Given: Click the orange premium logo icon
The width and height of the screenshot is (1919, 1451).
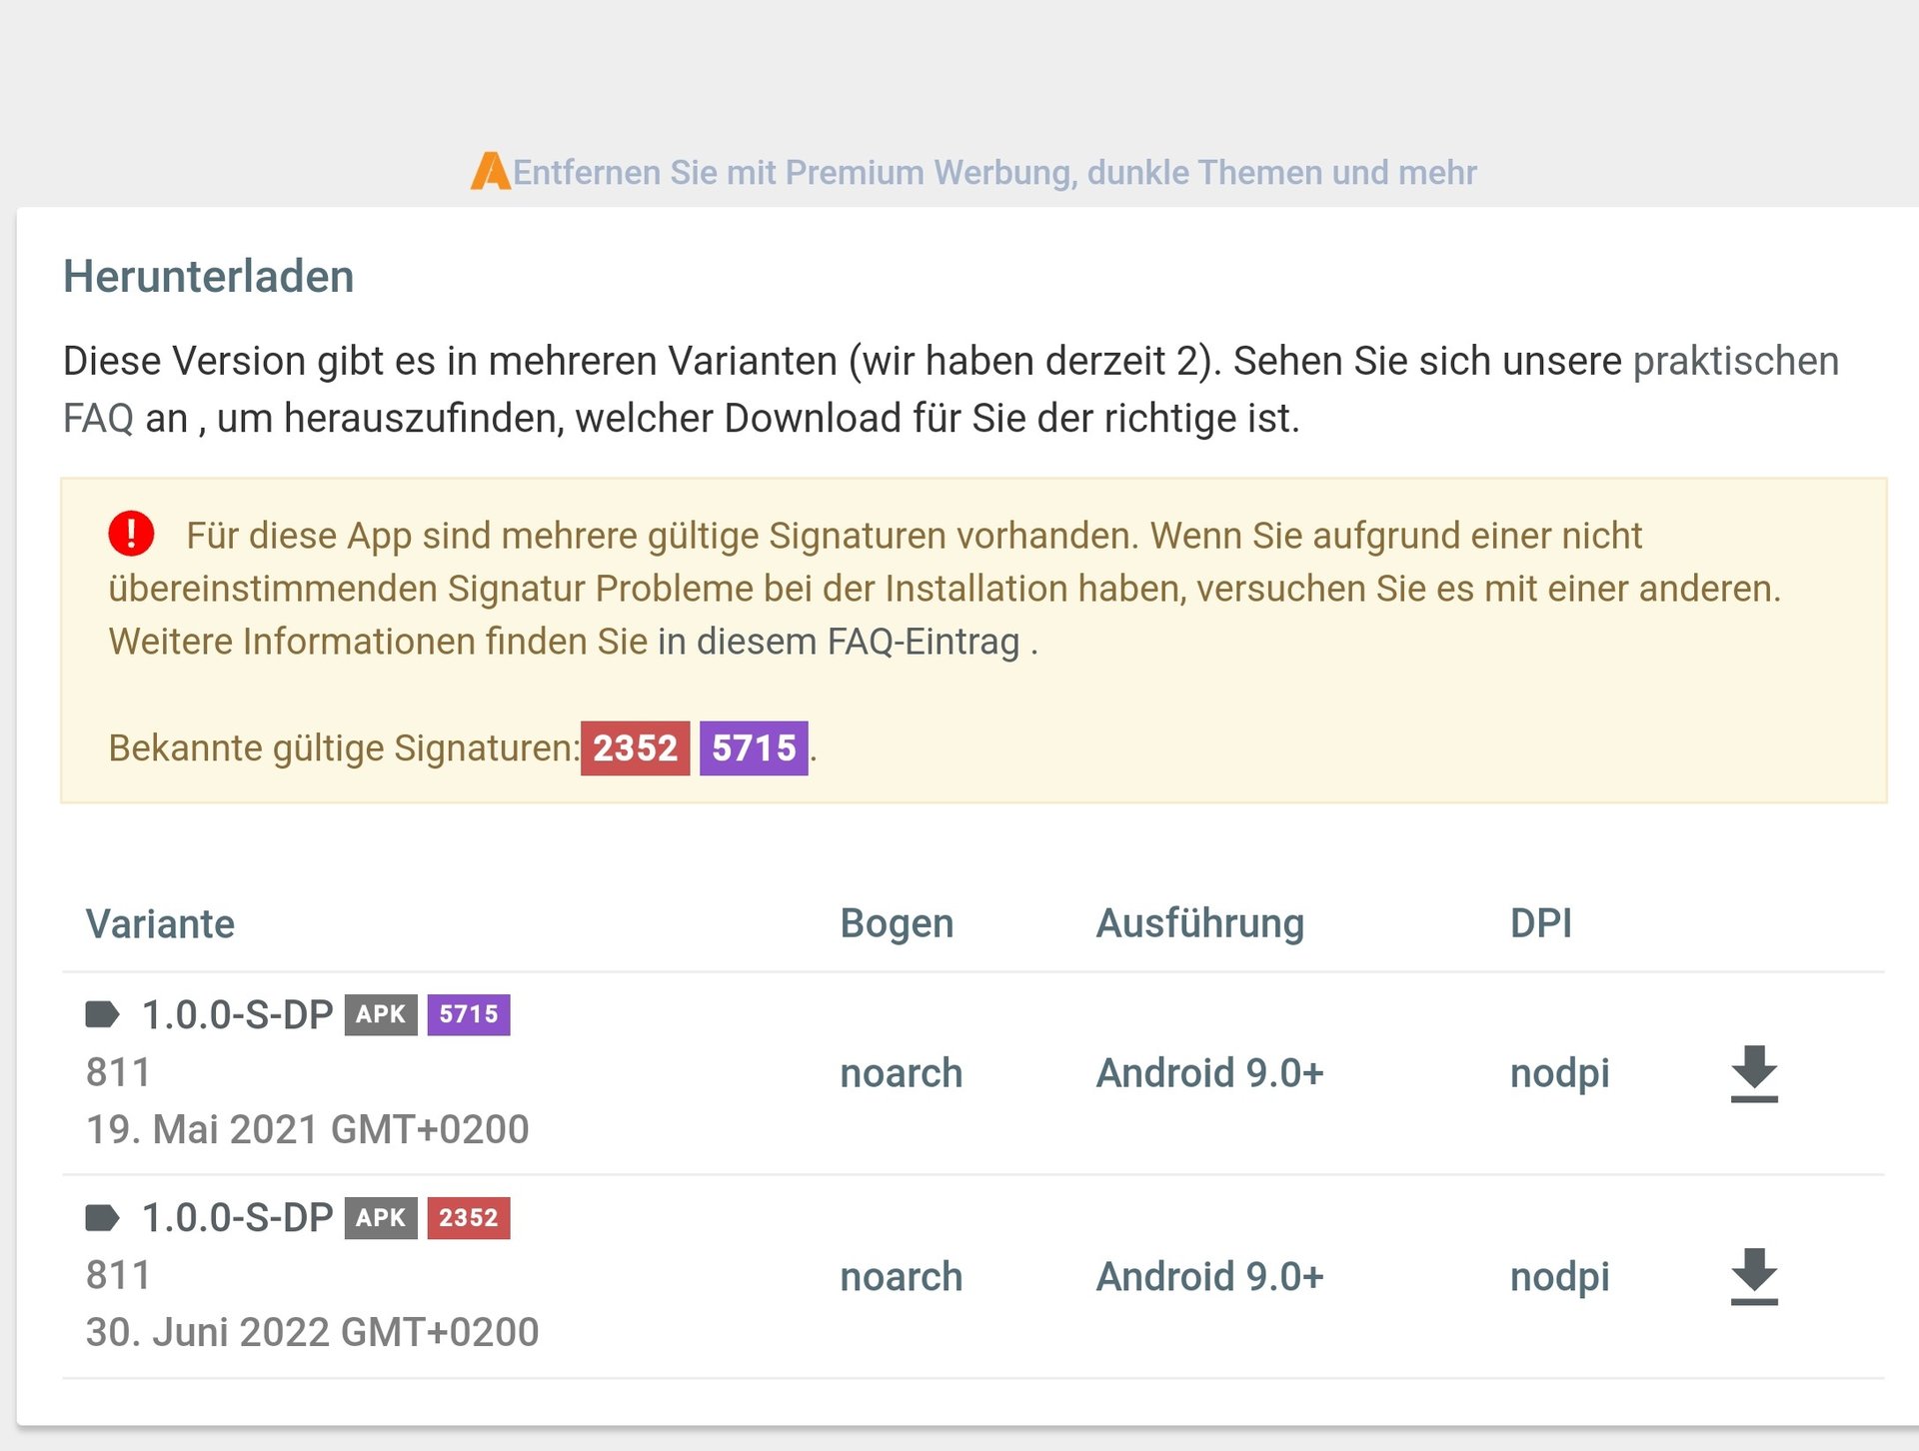Looking at the screenshot, I should [x=490, y=171].
